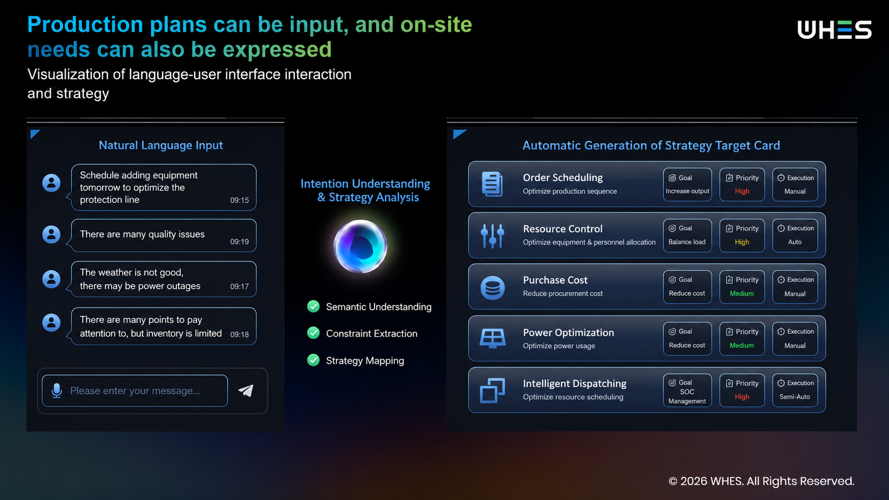The height and width of the screenshot is (500, 889).
Task: Click Resource Control Balance load goal button
Action: click(687, 236)
